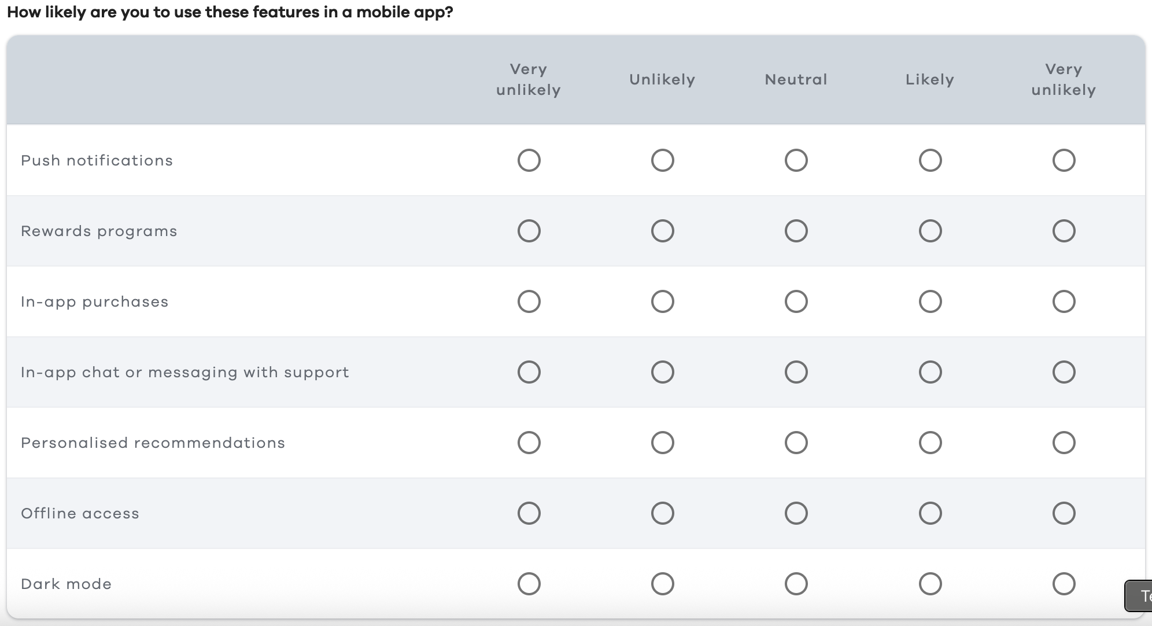Select Neutral for Push notifications
Image resolution: width=1152 pixels, height=626 pixels.
pyautogui.click(x=797, y=160)
